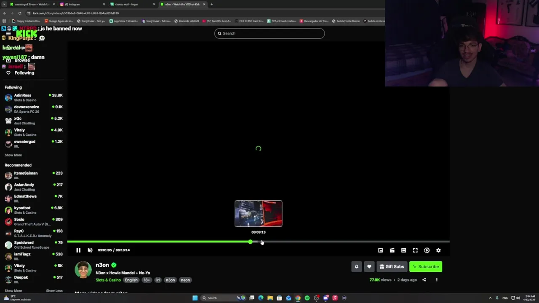The height and width of the screenshot is (303, 539).
Task: Open the clip creation icon in player
Action: (392, 250)
